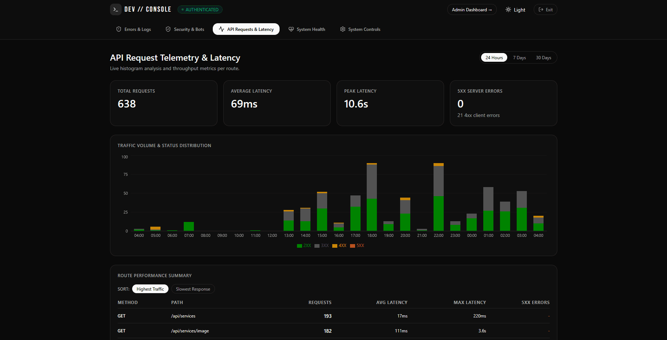Open the Admin Dashboard link

coord(472,9)
